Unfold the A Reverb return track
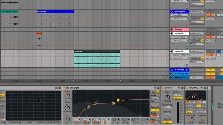Viewport: 223px width, 125px height. tap(172, 70)
